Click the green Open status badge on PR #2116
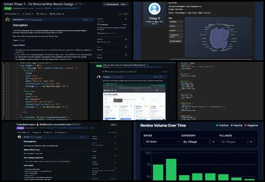The width and height of the screenshot is (265, 182). [x=8, y=8]
